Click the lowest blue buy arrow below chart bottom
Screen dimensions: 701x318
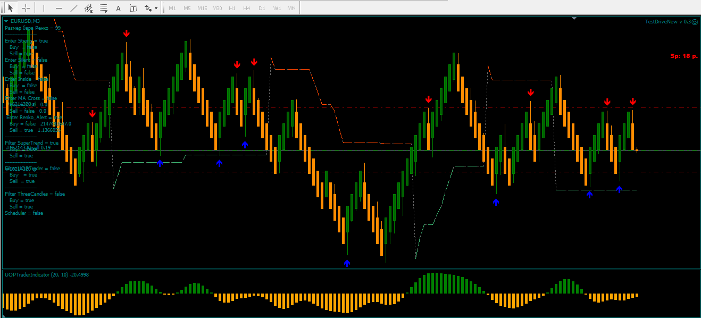coord(347,263)
